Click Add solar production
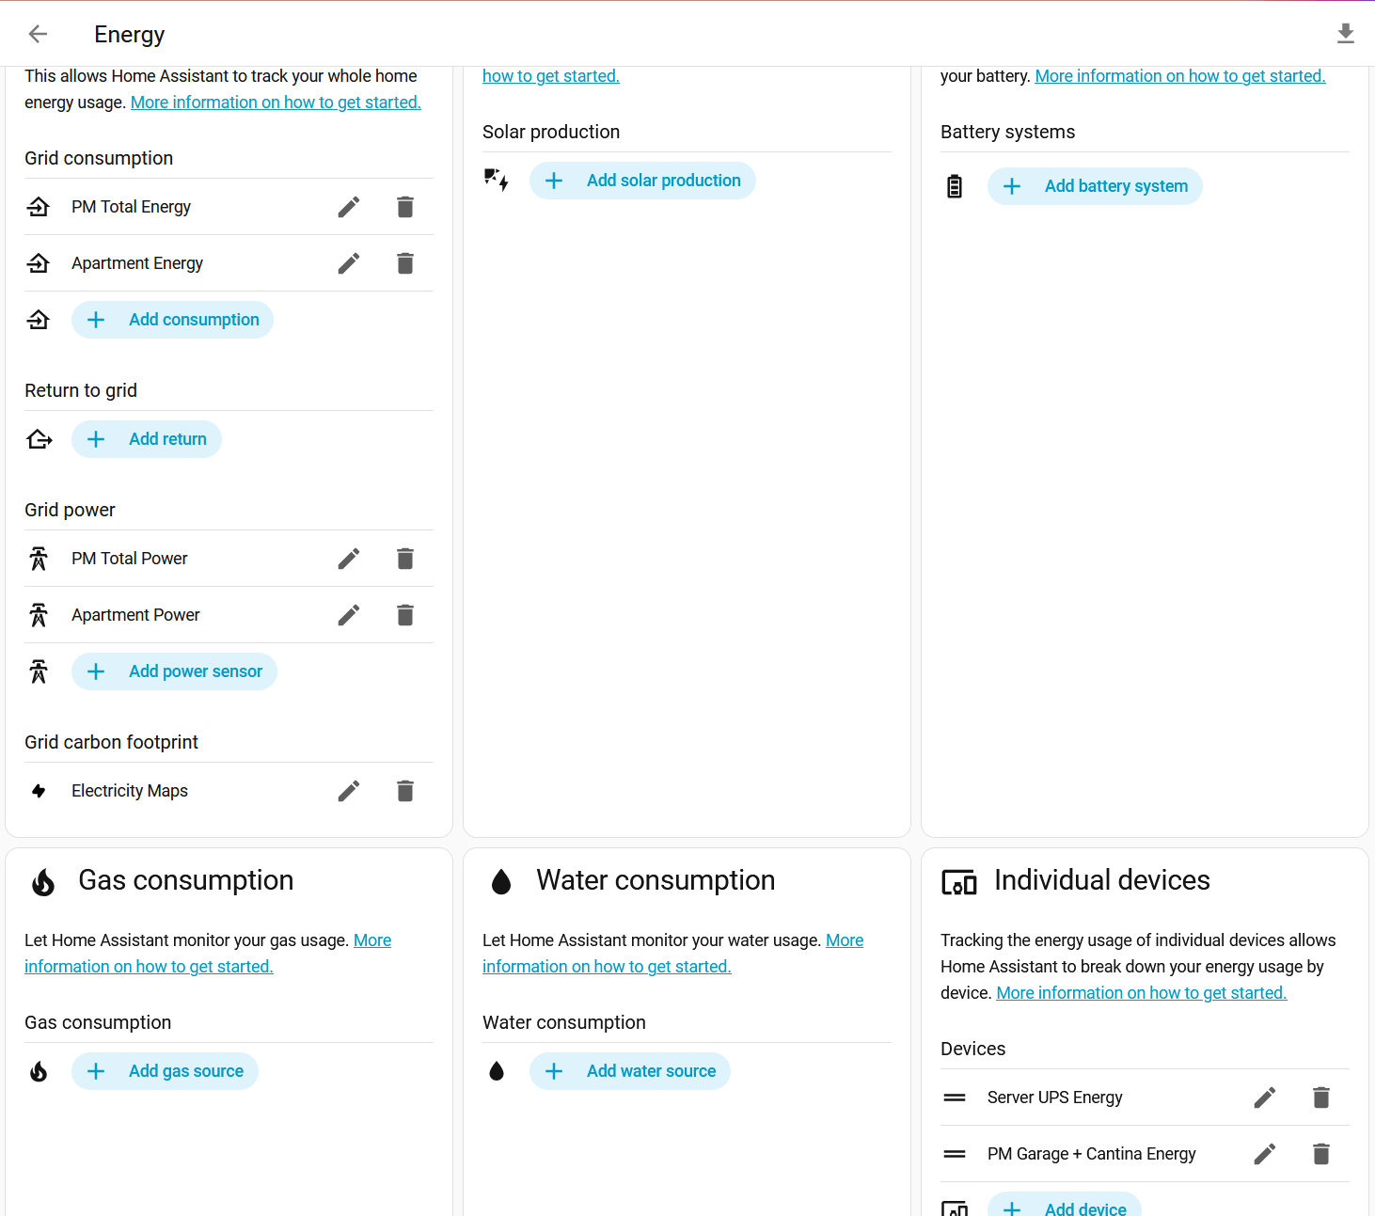The image size is (1375, 1216). (x=642, y=181)
